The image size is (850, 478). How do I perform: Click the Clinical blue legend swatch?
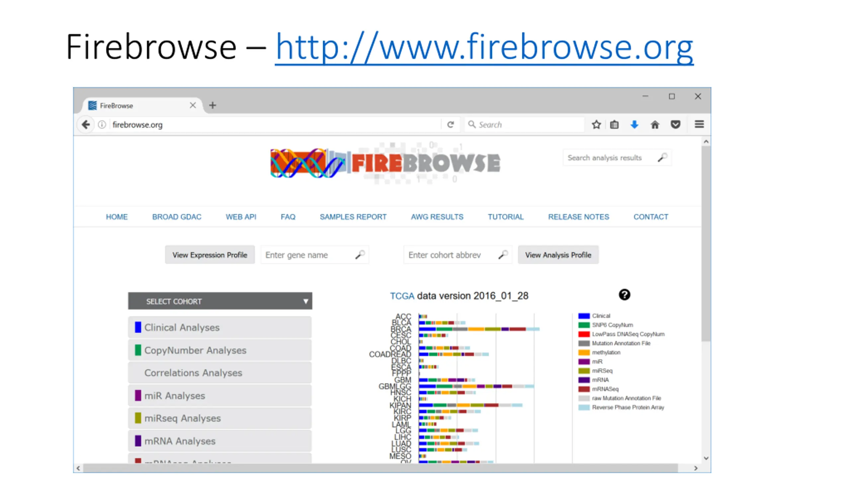point(584,316)
